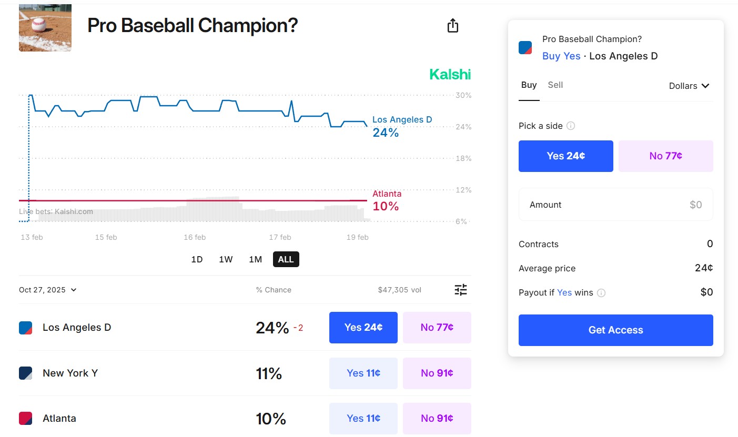The width and height of the screenshot is (738, 437).
Task: Click the baseball thumbnail image
Action: tap(45, 28)
